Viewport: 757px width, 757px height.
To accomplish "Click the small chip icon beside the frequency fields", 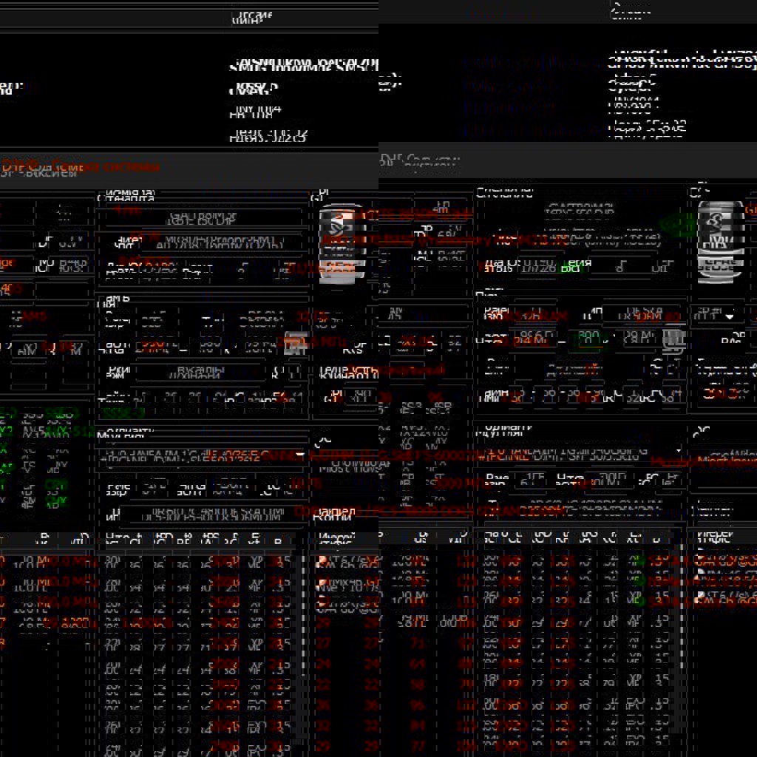I will tap(673, 340).
